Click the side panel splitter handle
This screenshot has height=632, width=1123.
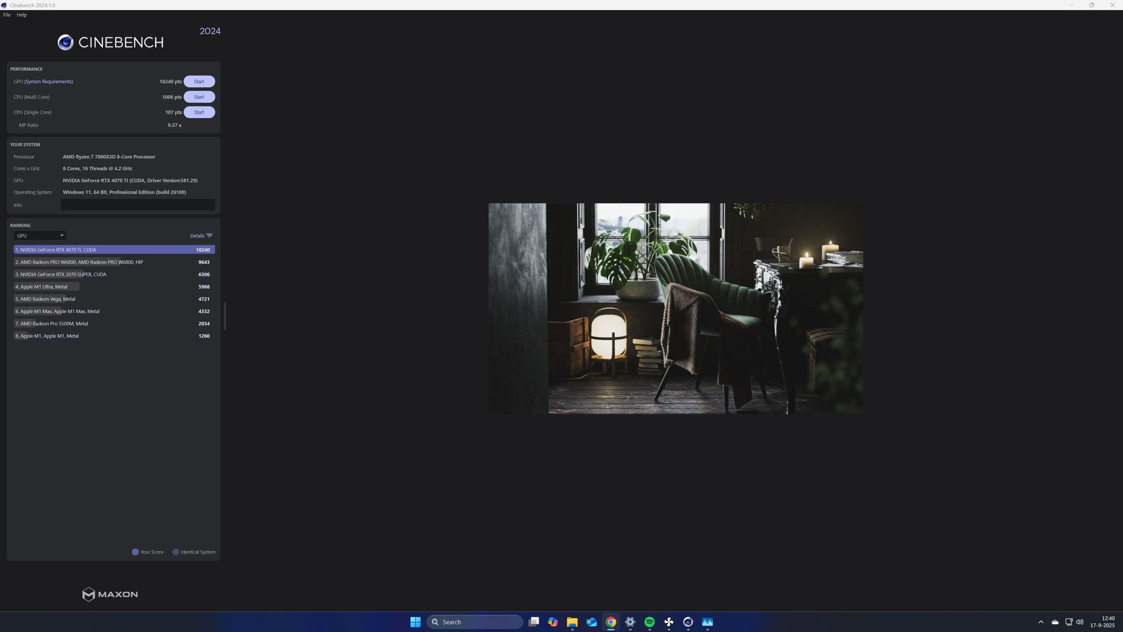[x=225, y=316]
